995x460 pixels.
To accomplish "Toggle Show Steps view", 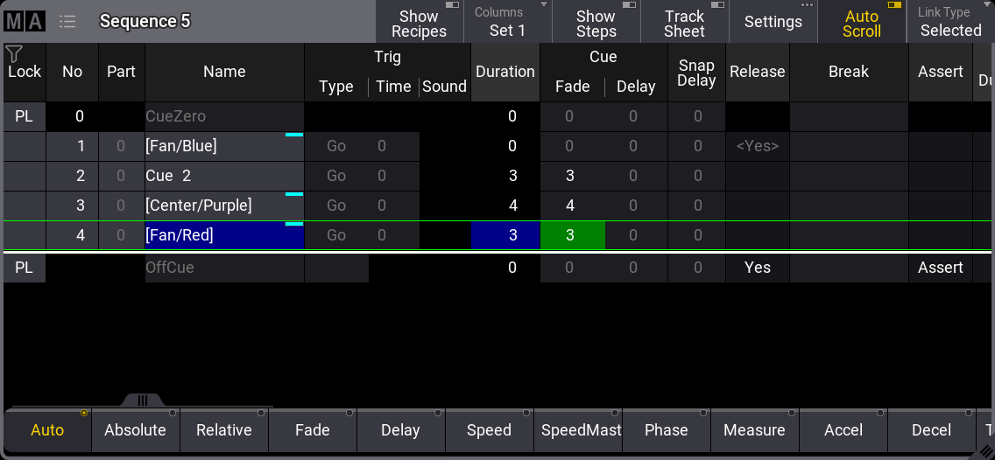I will coord(596,23).
